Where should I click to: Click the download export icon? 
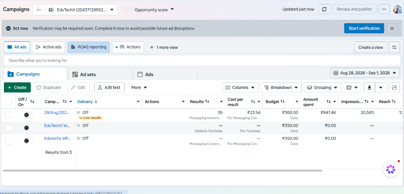pyautogui.click(x=369, y=87)
